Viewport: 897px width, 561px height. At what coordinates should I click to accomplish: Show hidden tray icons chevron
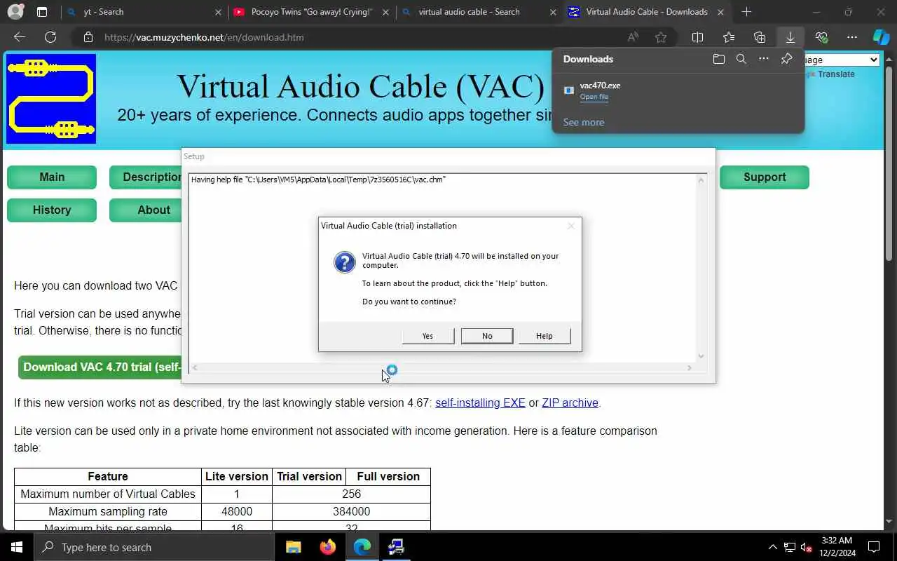(x=773, y=547)
